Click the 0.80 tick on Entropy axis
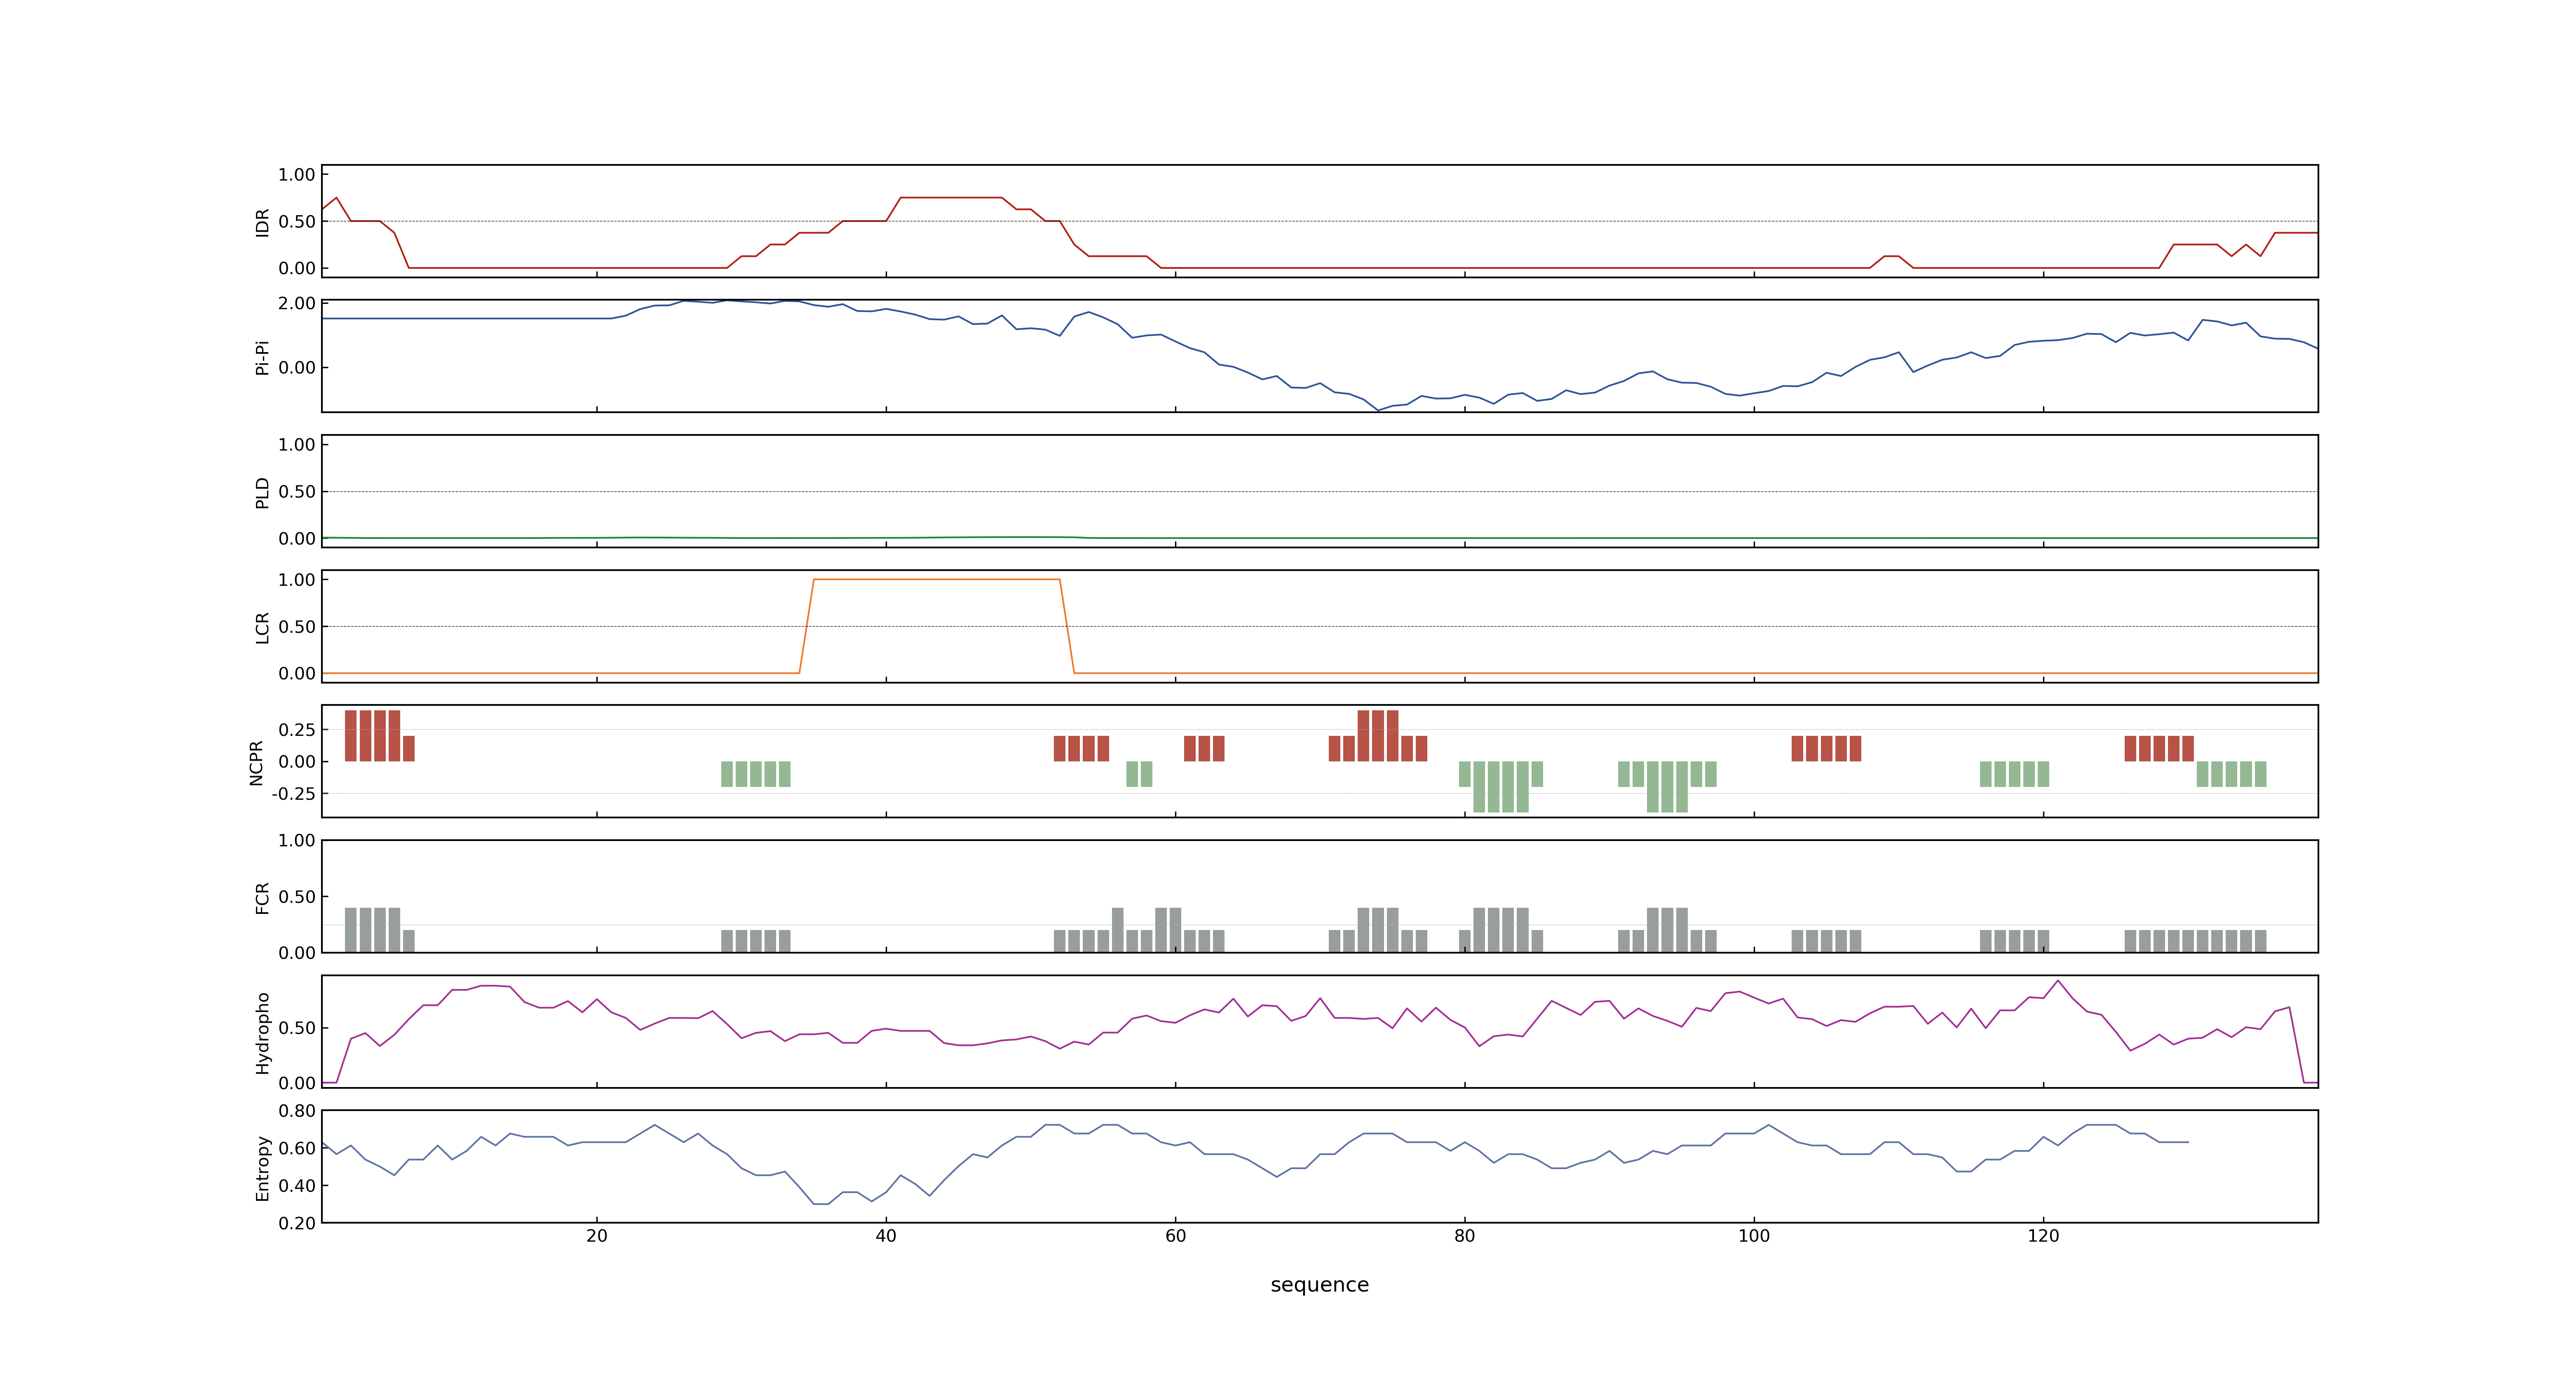The image size is (2576, 1374). point(297,1111)
